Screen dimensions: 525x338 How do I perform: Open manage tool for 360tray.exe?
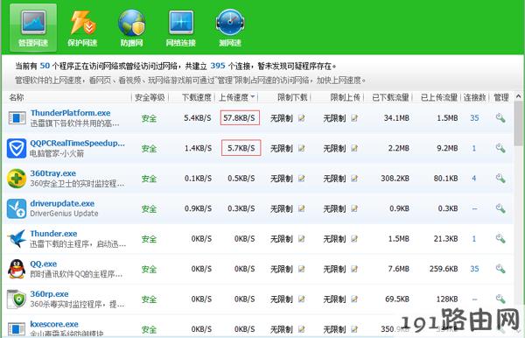click(500, 179)
